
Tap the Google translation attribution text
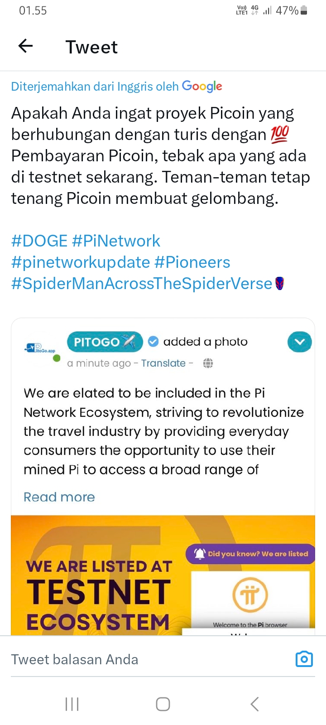pyautogui.click(x=116, y=86)
